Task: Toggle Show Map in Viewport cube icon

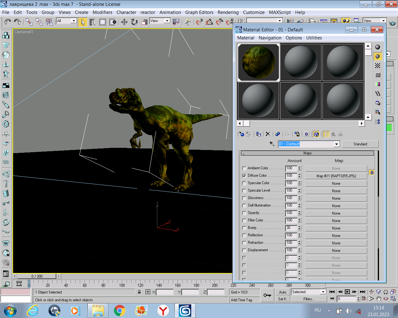Action: [316, 134]
